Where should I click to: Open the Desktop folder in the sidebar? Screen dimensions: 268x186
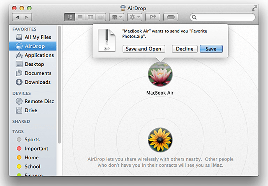35,64
